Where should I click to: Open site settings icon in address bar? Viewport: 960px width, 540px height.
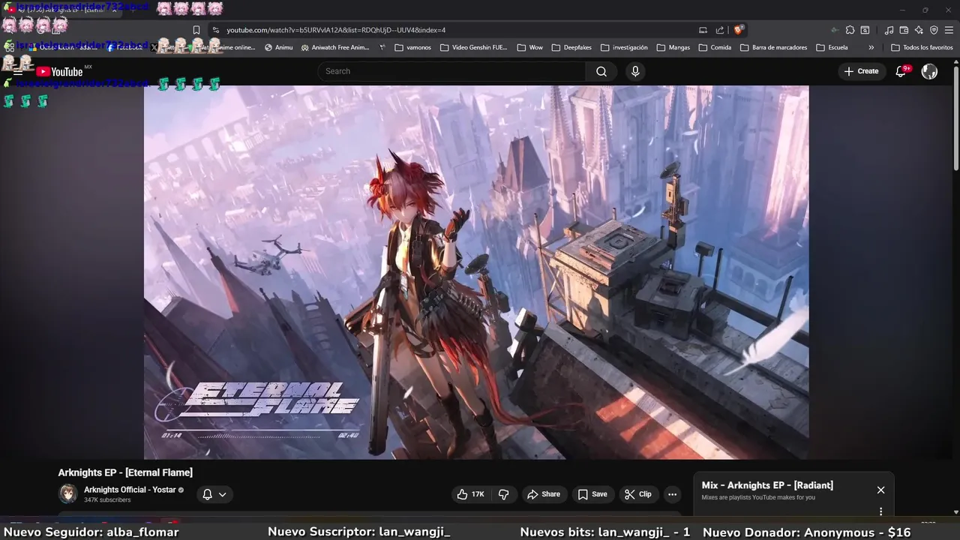point(216,30)
